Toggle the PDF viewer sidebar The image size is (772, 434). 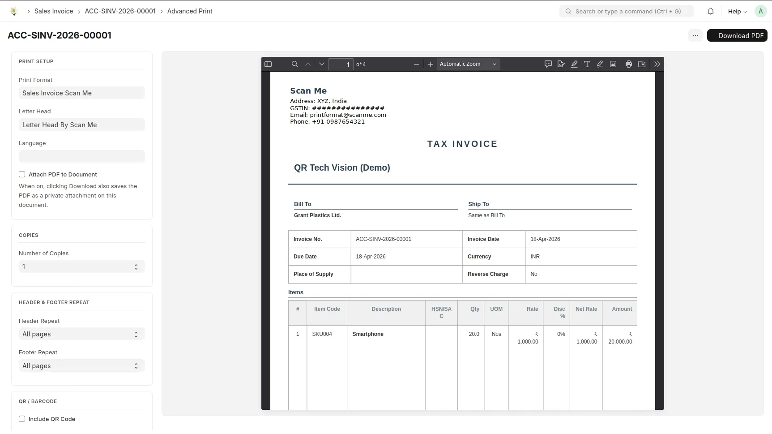click(x=268, y=64)
